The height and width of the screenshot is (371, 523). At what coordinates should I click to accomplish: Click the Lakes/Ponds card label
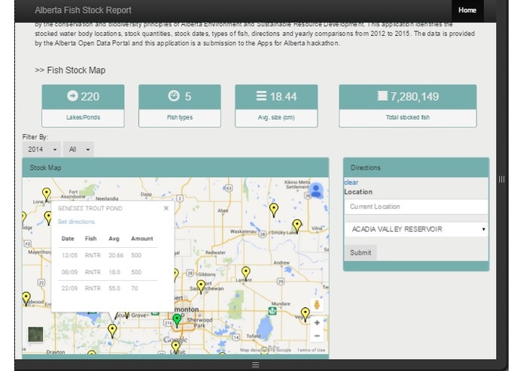coord(83,117)
